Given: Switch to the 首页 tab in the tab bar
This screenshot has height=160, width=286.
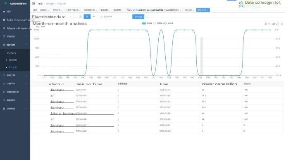Looking at the screenshot, I should pyautogui.click(x=35, y=10).
